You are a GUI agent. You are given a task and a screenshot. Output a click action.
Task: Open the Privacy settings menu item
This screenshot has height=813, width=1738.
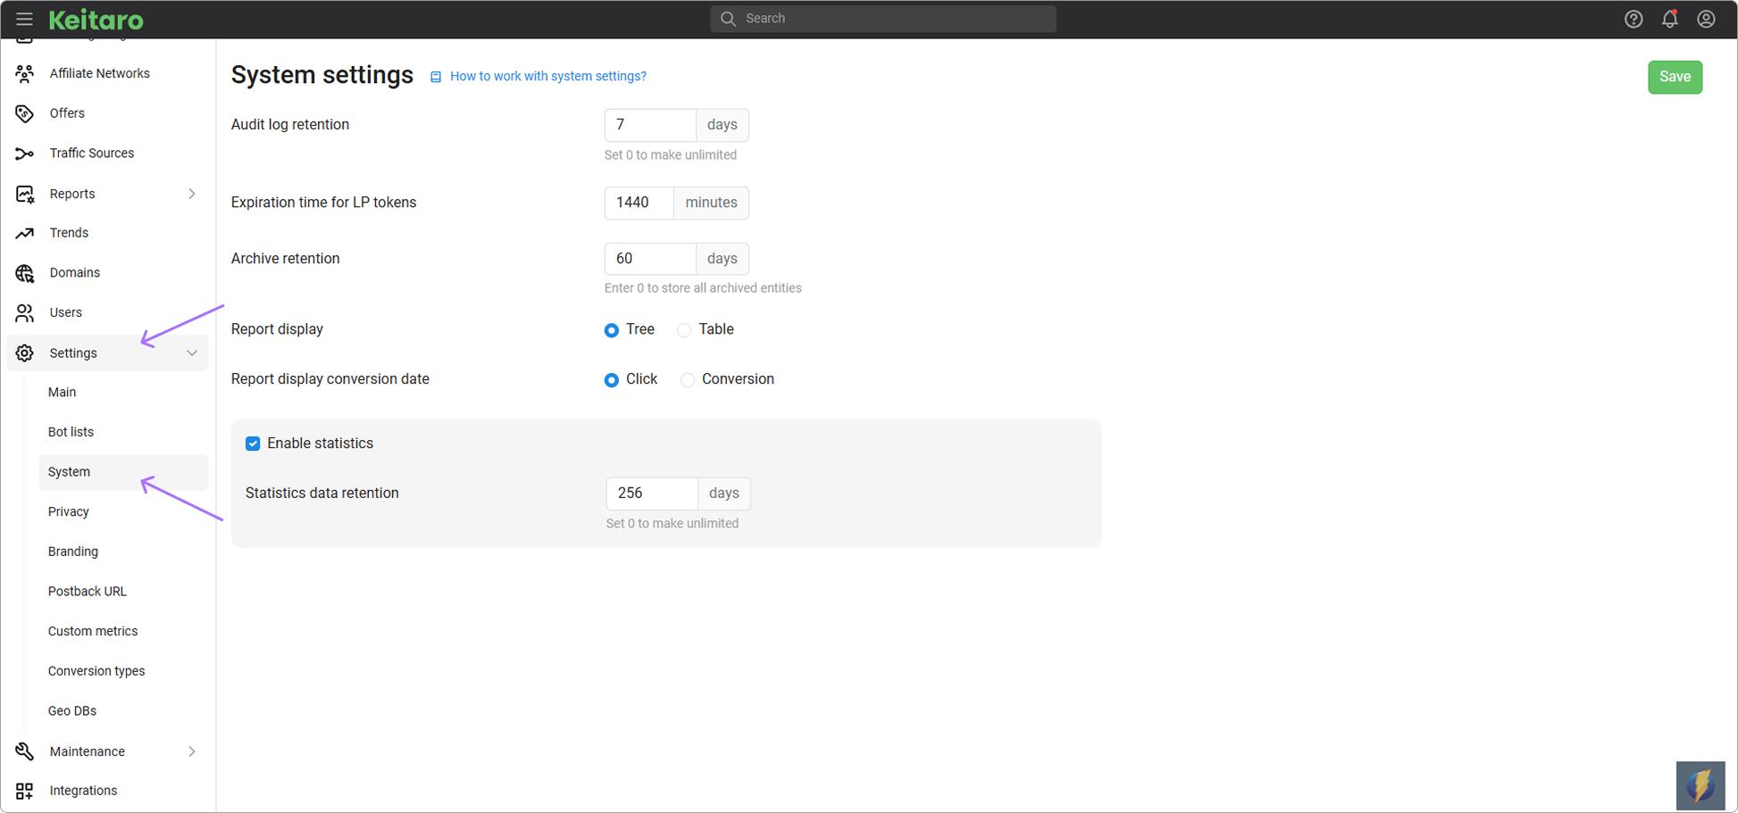point(68,511)
